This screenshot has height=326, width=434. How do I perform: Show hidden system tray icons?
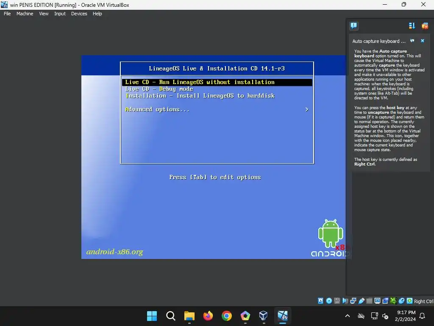348,316
